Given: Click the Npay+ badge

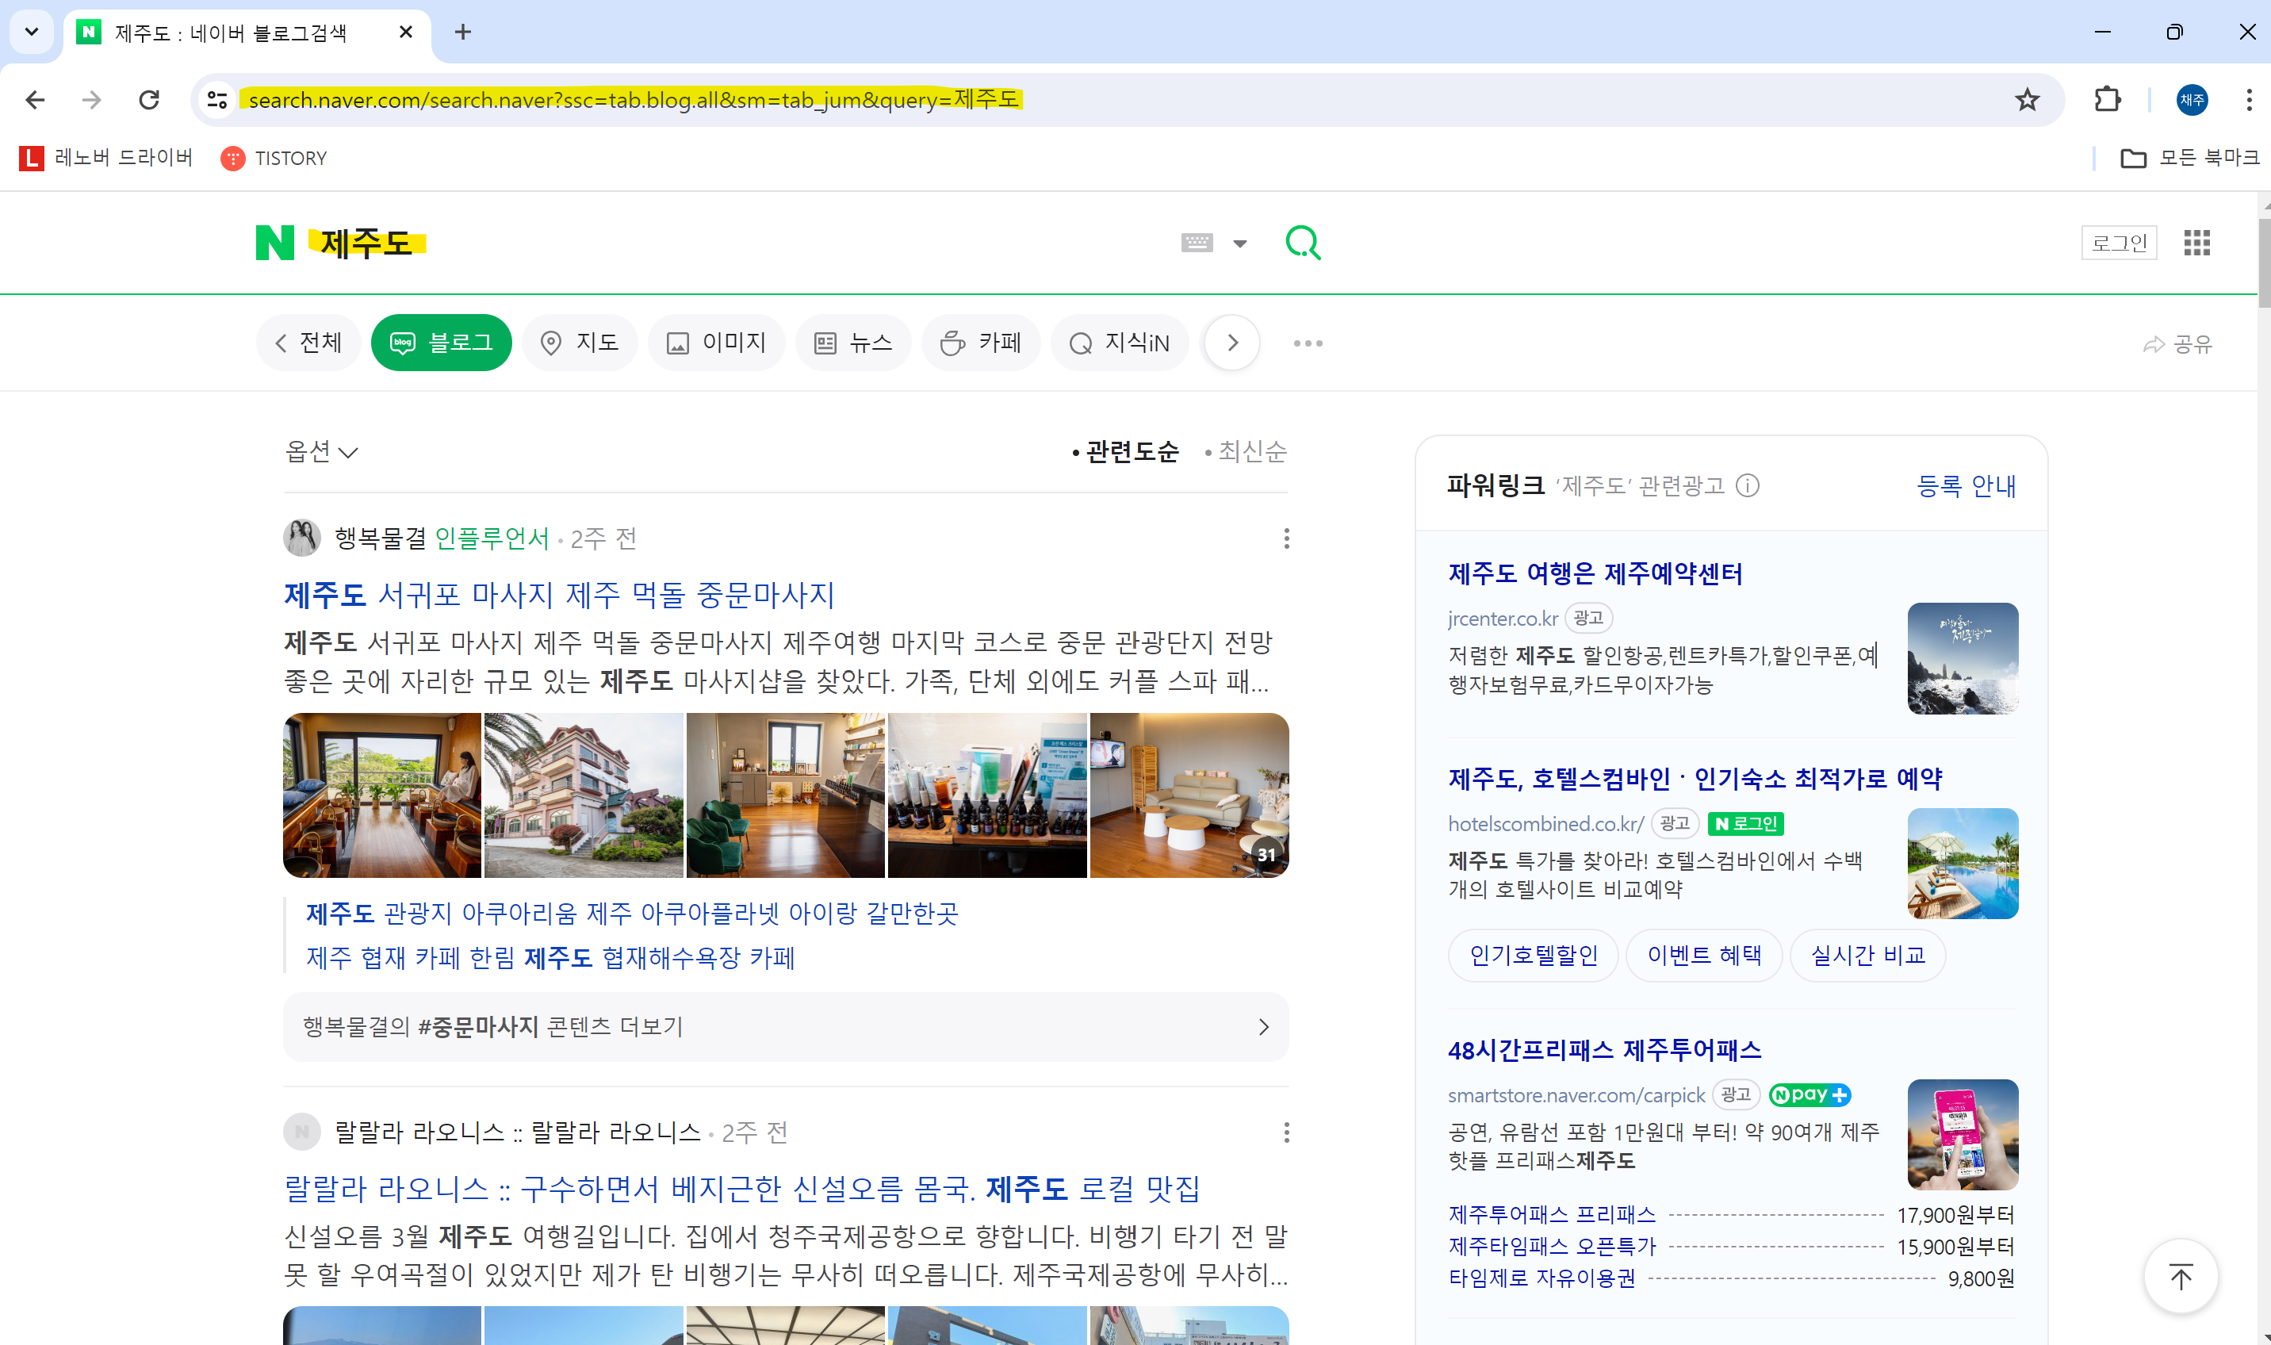Looking at the screenshot, I should point(1810,1095).
